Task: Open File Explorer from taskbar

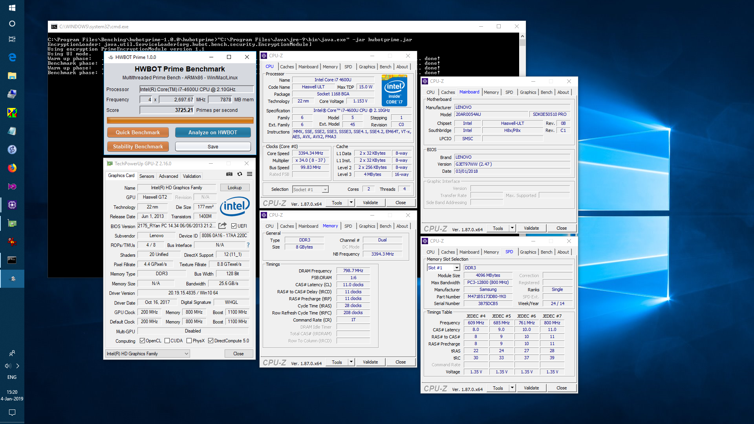Action: 12,75
